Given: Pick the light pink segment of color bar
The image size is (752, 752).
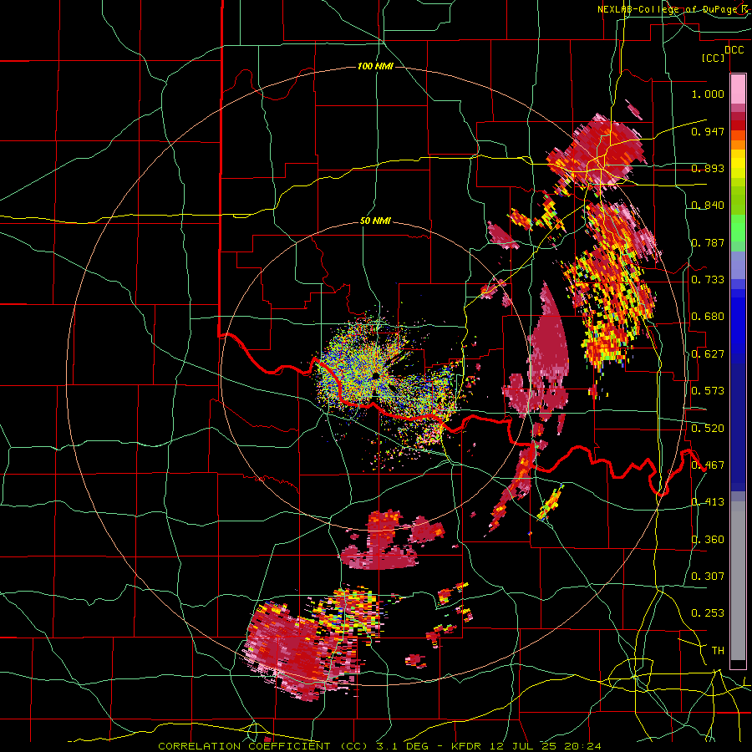Looking at the screenshot, I should [x=738, y=89].
